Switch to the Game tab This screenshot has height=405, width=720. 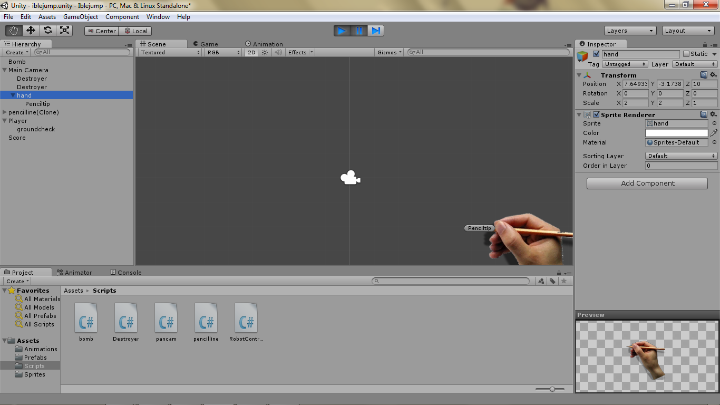(x=206, y=44)
